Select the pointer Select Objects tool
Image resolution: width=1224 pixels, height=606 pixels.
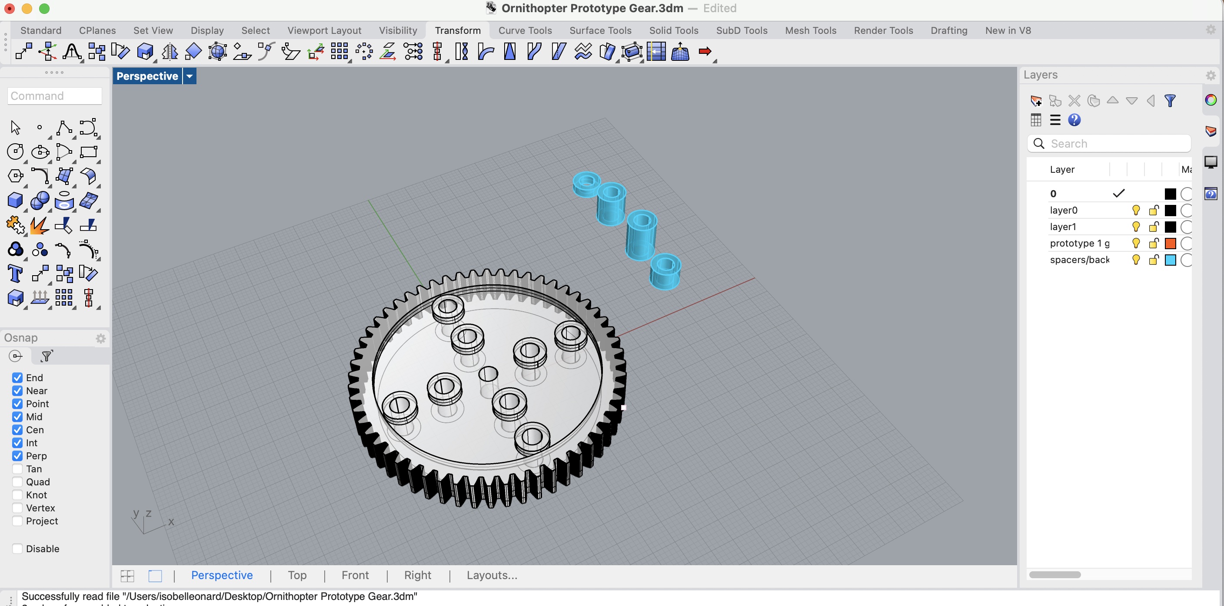coord(15,127)
